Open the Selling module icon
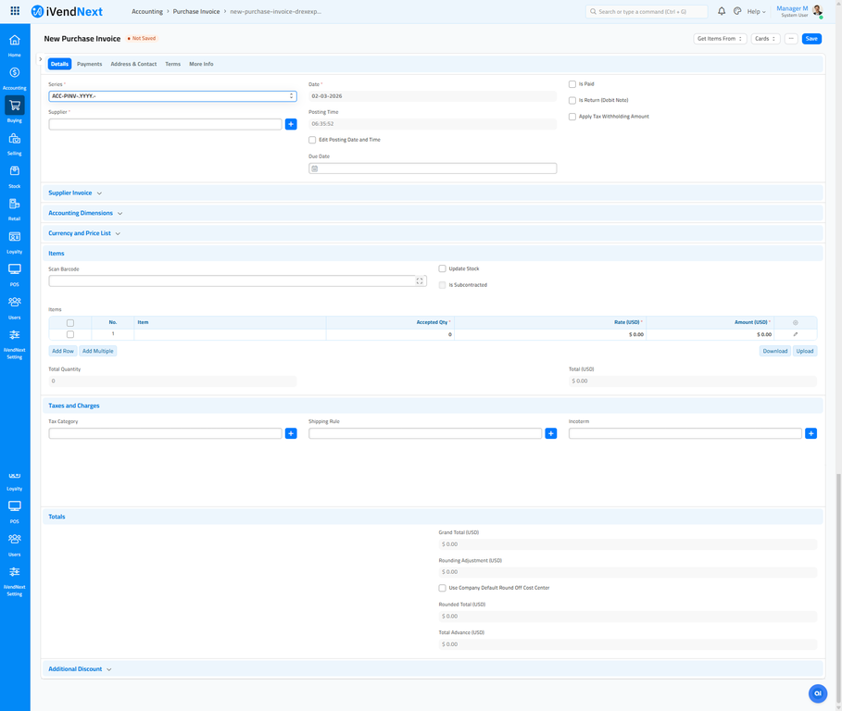842x711 pixels. click(14, 137)
